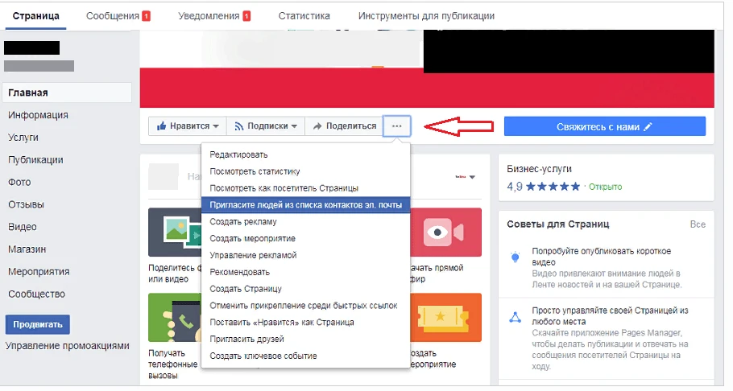Choose Рекомендовать in the menu
Viewport: 733px width, 391px height.
click(306, 273)
